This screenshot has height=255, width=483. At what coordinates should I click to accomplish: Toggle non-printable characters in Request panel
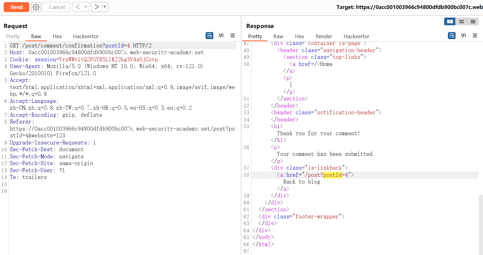coord(221,35)
